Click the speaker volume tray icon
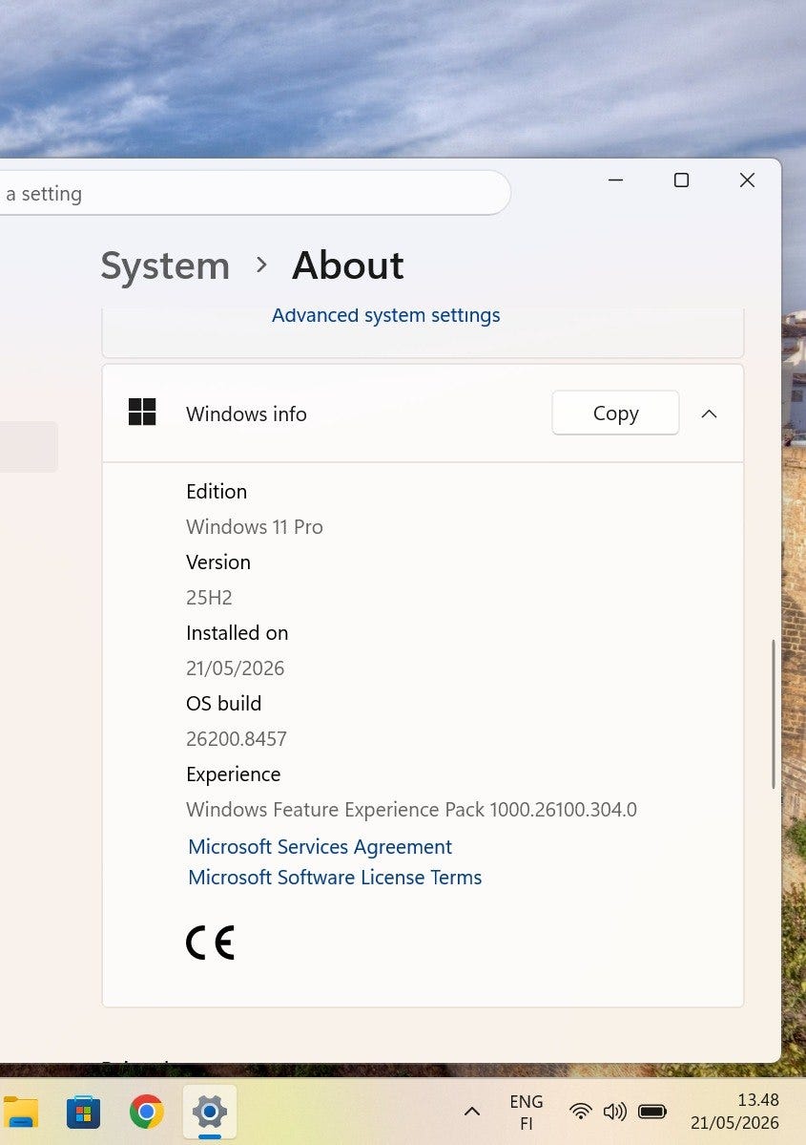 (614, 1113)
